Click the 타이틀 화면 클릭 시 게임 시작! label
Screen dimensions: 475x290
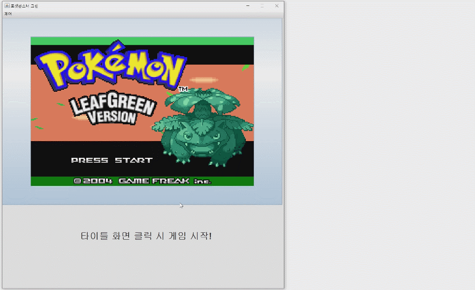(146, 236)
